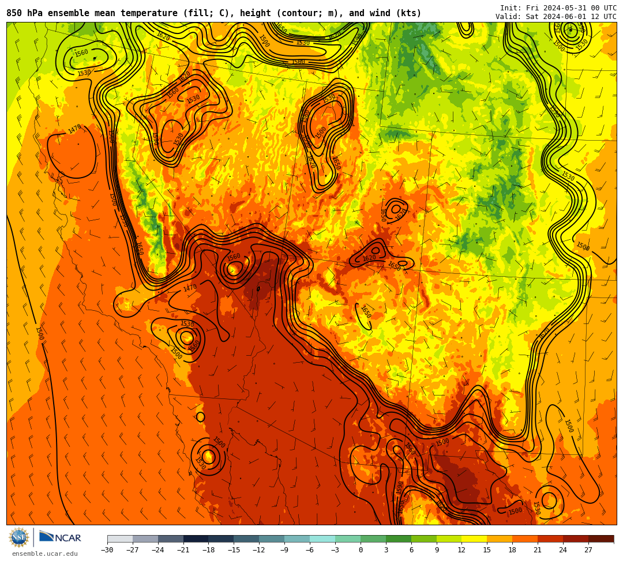Click the Init date line
Screen dimensions: 623x561
point(558,8)
